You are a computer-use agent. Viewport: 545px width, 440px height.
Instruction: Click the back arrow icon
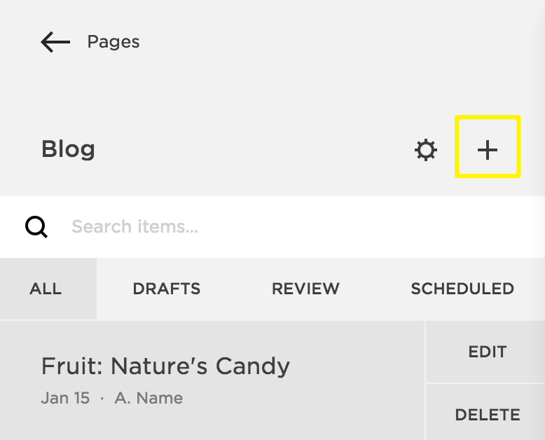(55, 42)
